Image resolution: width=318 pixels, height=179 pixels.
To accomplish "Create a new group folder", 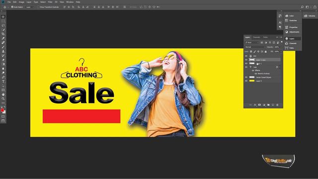I will 268,105.
